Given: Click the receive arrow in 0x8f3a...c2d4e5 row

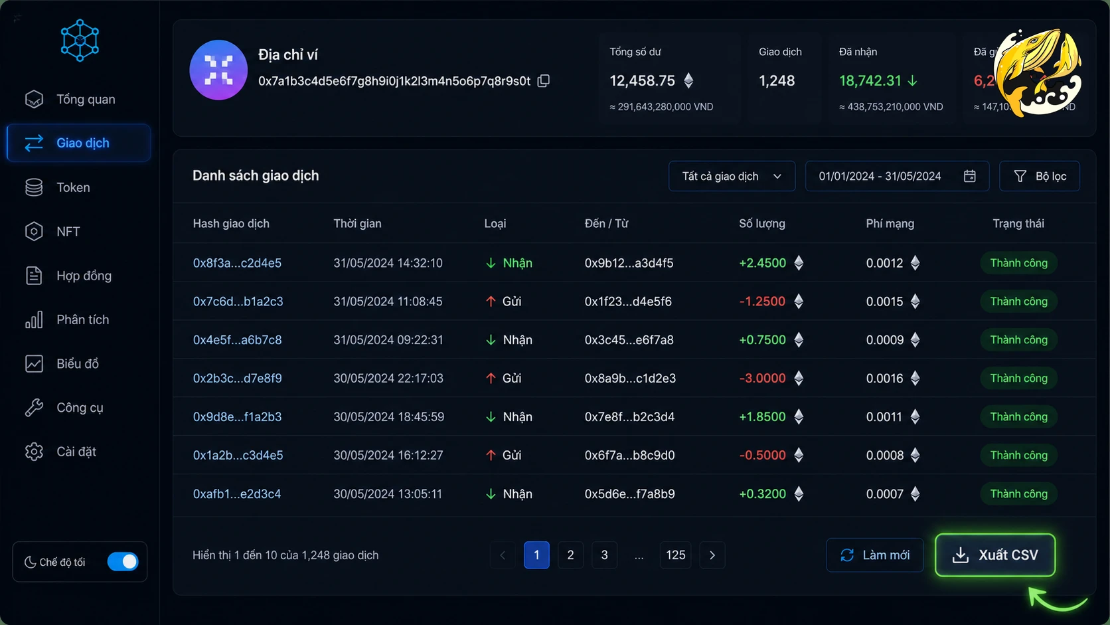Looking at the screenshot, I should point(491,263).
